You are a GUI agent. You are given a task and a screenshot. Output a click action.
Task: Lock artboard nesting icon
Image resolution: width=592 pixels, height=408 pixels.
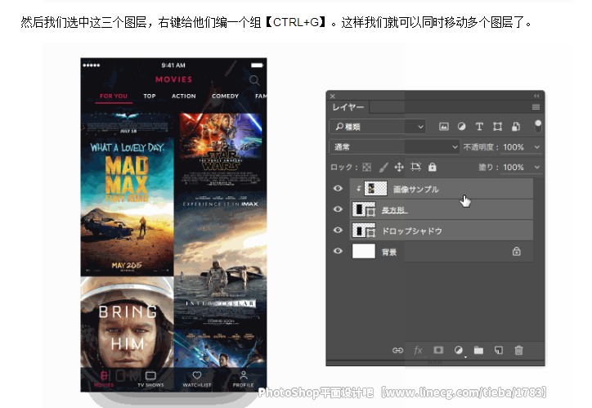point(415,167)
